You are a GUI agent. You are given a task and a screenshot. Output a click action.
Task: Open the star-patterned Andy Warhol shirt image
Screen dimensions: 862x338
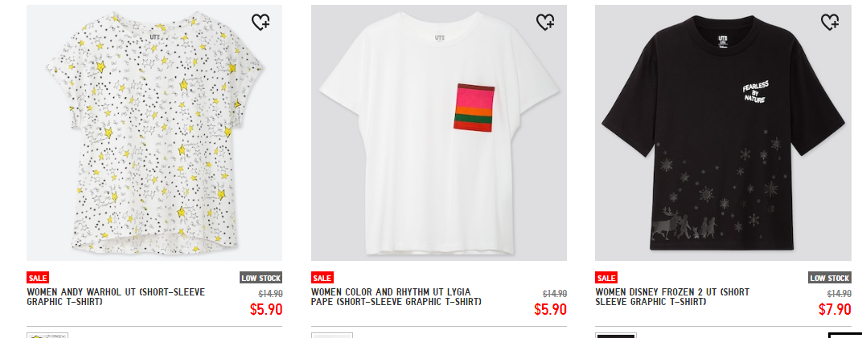154,132
